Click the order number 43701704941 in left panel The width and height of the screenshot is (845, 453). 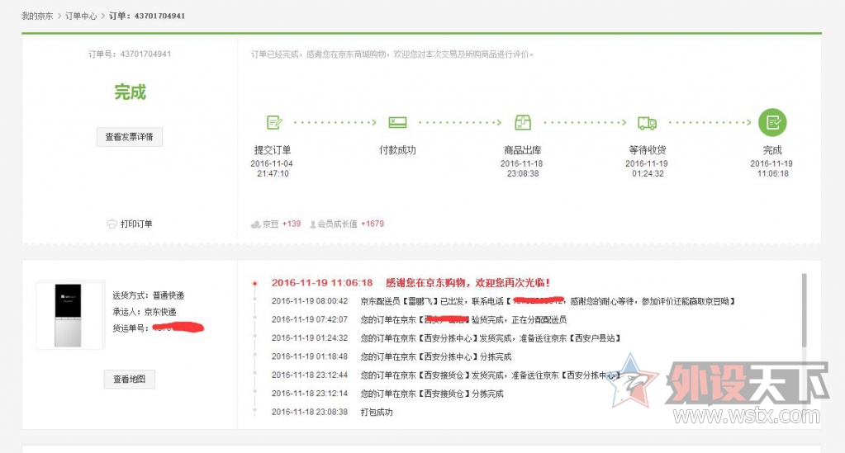click(x=145, y=54)
